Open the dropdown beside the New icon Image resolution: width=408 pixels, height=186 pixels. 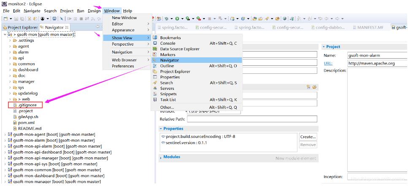point(11,19)
